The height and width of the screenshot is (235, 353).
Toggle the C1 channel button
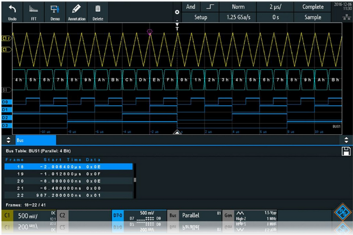coord(7,215)
